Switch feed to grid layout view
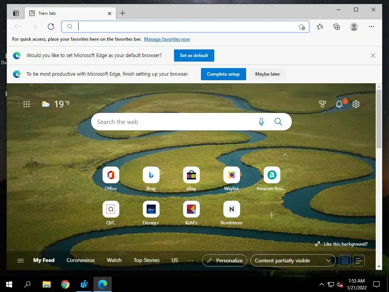 [x=345, y=260]
